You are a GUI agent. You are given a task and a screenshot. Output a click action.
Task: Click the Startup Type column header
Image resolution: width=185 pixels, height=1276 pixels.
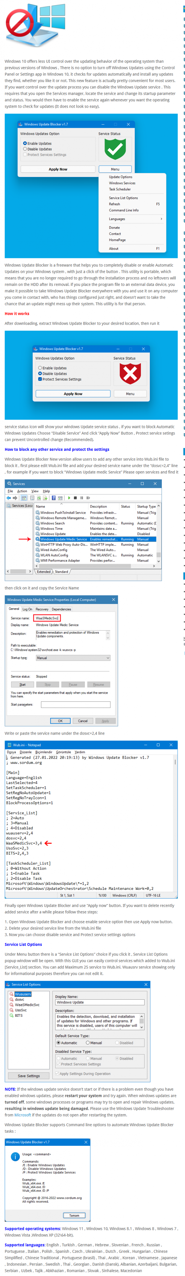tap(146, 506)
